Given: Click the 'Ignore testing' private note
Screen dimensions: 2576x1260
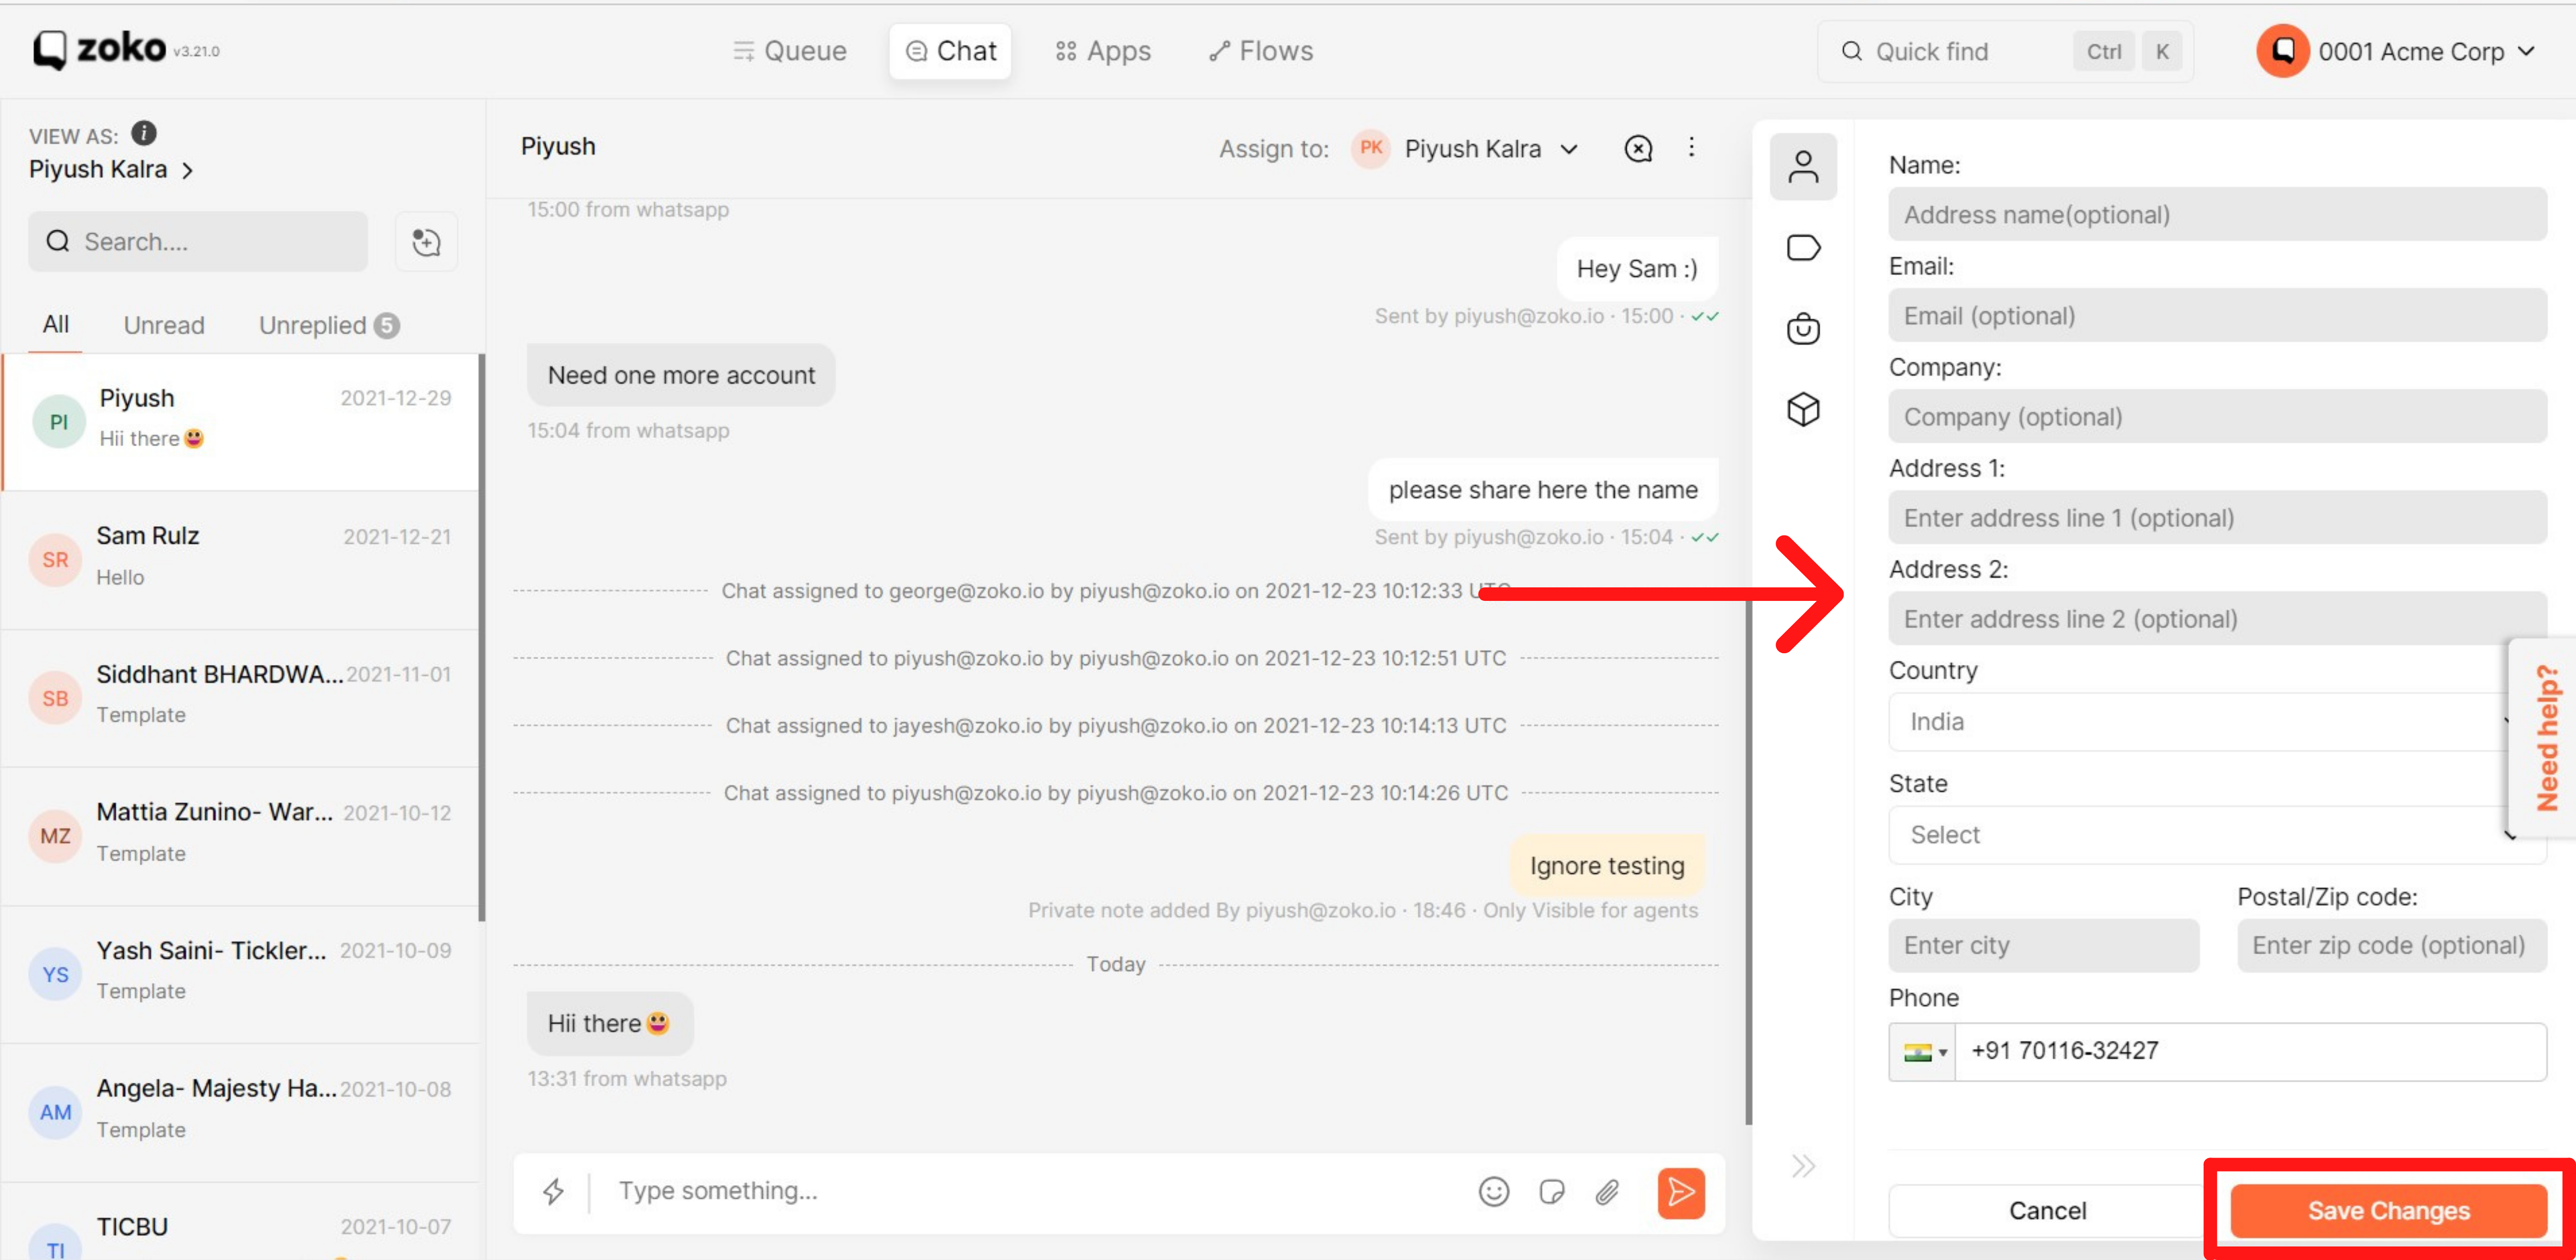Looking at the screenshot, I should click(x=1606, y=866).
